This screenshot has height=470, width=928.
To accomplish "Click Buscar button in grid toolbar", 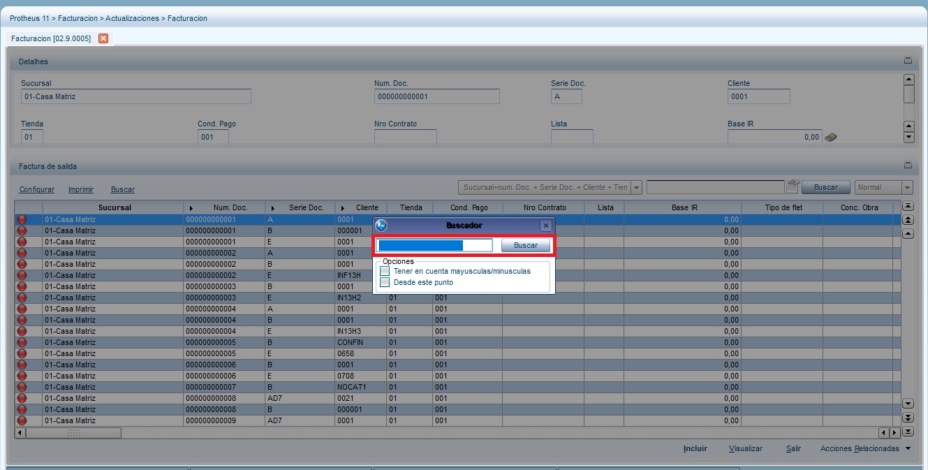I will pyautogui.click(x=826, y=187).
